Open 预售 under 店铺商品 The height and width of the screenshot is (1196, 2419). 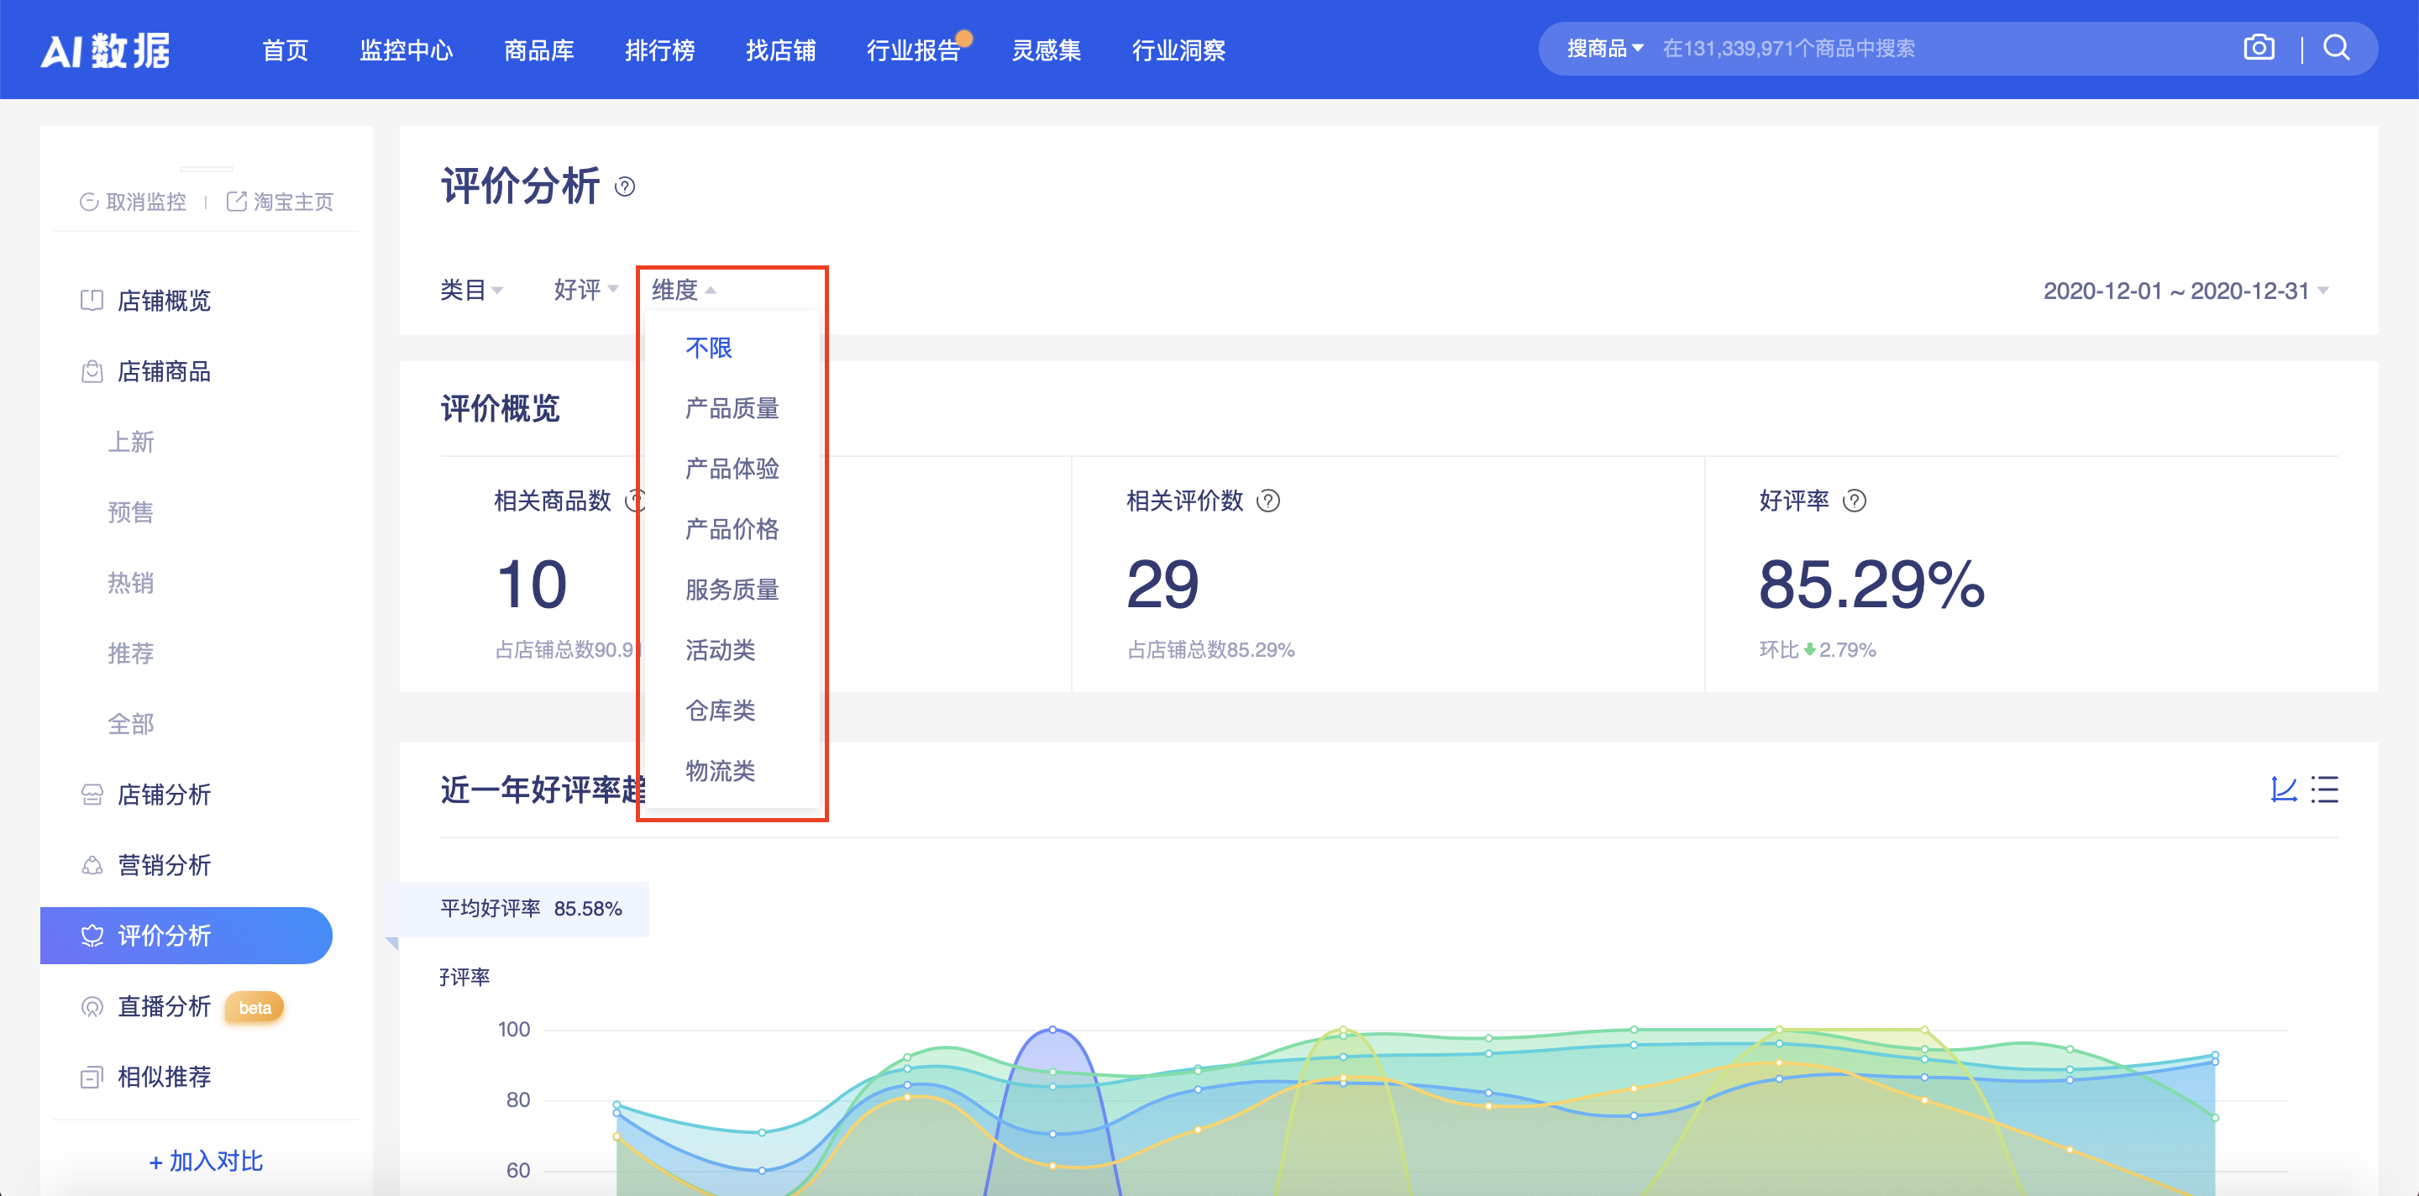130,512
